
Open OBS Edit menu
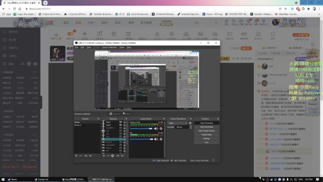82,47
